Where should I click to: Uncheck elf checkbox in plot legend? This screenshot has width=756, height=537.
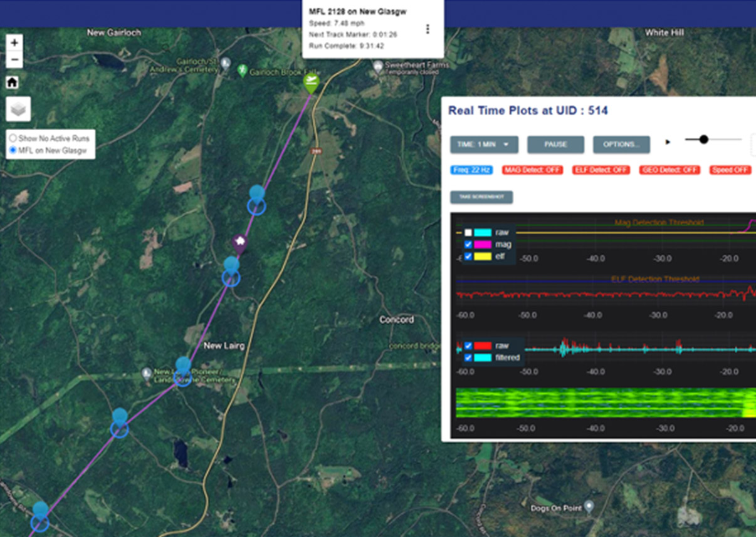pyautogui.click(x=468, y=256)
